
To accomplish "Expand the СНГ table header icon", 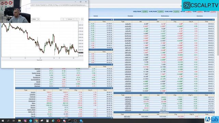I will point(213,93).
